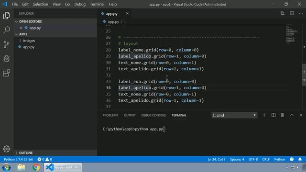Open editor More Actions menu

(301, 13)
